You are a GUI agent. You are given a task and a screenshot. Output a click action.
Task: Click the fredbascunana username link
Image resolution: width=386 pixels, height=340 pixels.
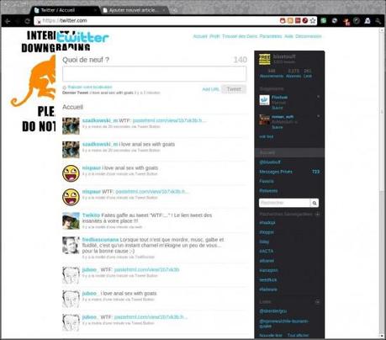[100, 240]
